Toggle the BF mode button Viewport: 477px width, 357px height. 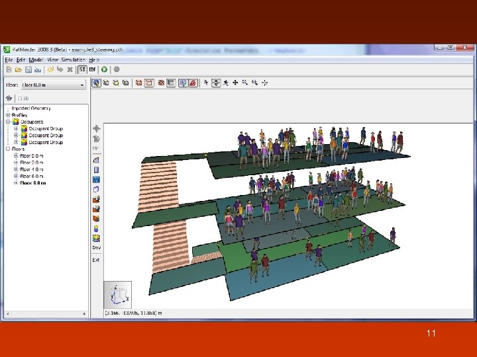pos(92,70)
